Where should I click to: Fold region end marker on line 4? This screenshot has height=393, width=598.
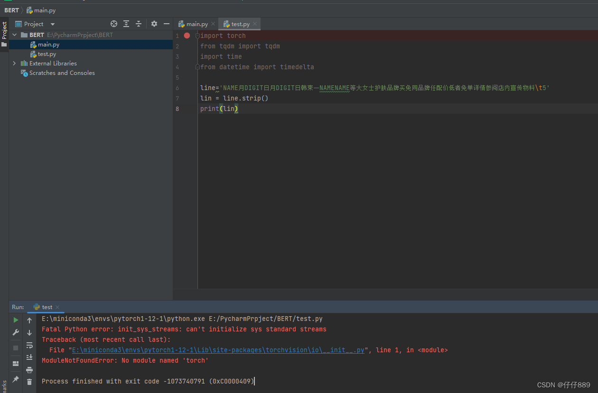[x=197, y=67]
